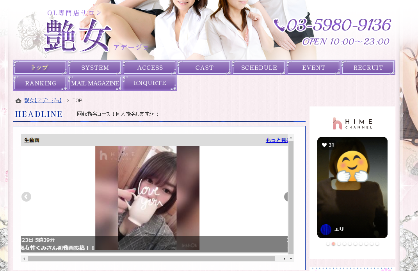Viewport: 418px width, 271px height.
Task: Click the horizontal scrollbar of video frame
Action: (x=151, y=259)
